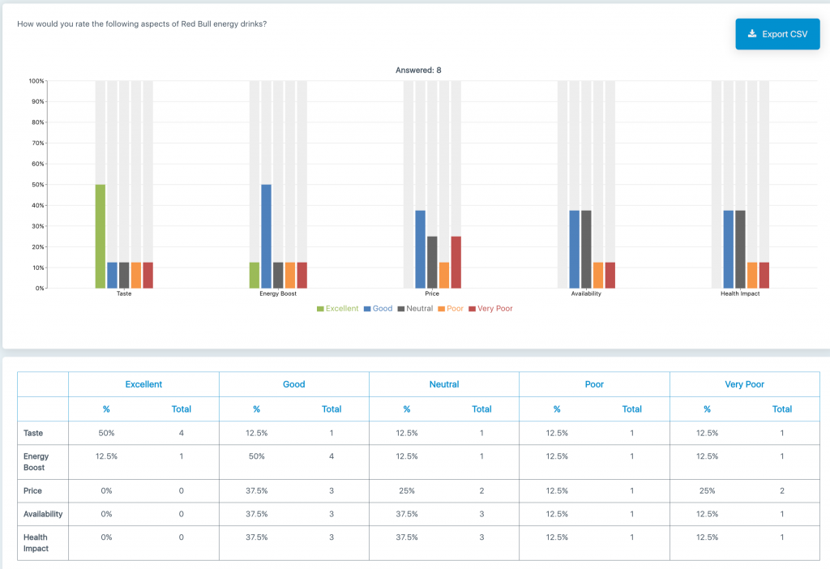Select the gray Neutral bar for Health Impact

(x=740, y=250)
